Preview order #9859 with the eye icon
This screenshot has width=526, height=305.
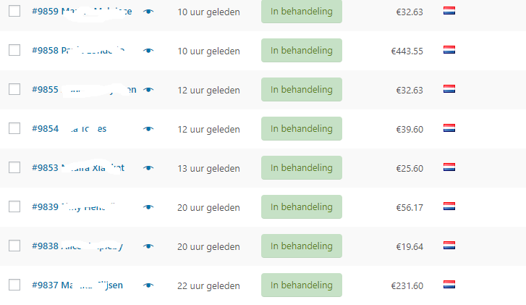(x=148, y=12)
